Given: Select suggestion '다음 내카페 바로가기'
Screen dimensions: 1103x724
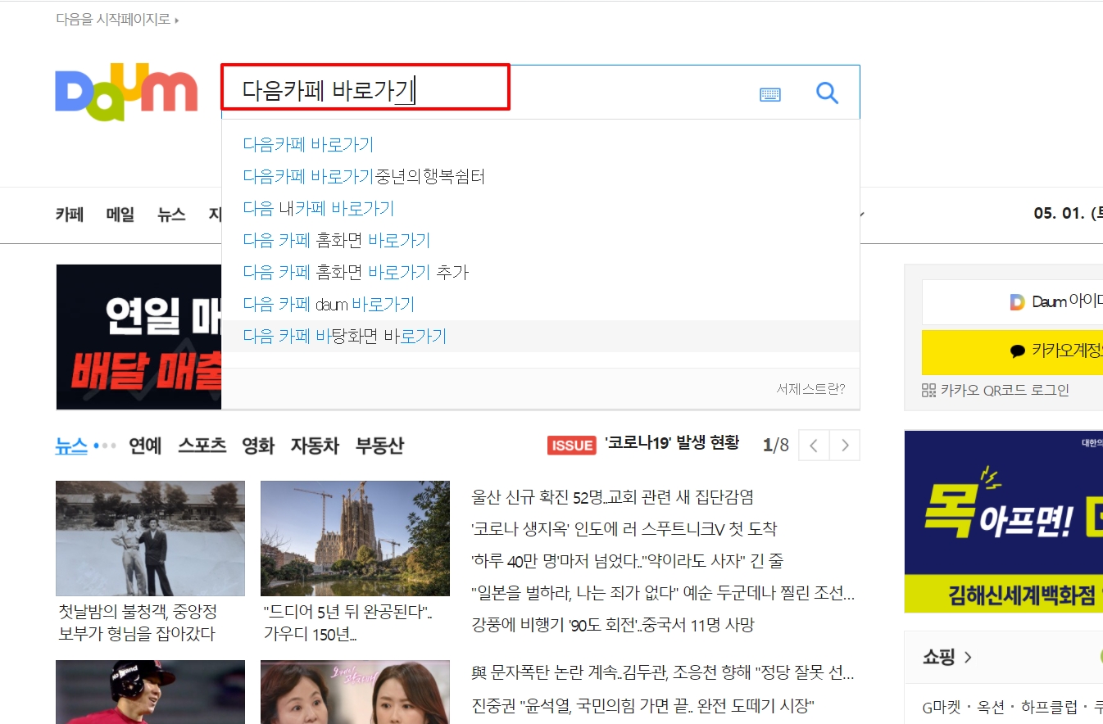Looking at the screenshot, I should 319,208.
